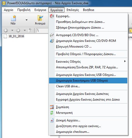Viewport: 132px width, 138px height.
Task: Select Μετατροπή menu entry
Action: [x=88, y=113]
